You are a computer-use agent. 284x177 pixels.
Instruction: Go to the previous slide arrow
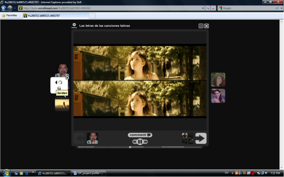79,138
